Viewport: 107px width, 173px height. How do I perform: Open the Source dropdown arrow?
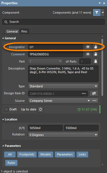coord(89,101)
